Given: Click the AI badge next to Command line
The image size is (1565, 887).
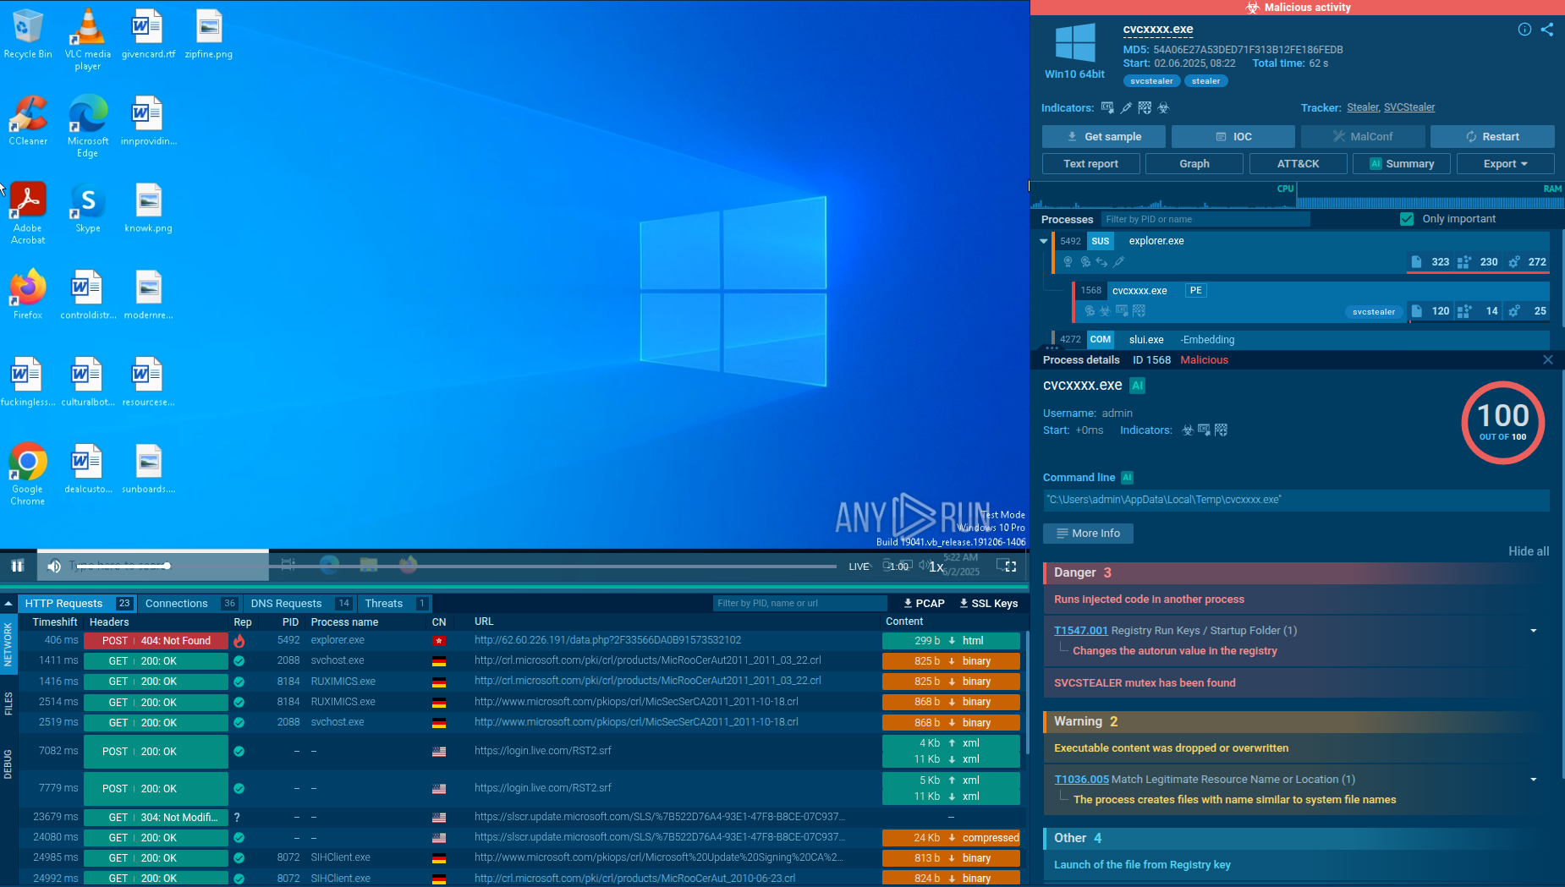Looking at the screenshot, I should click(1127, 477).
